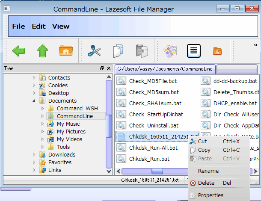261x201 pixels.
Task: Choose Delete from the context menu
Action: point(219,183)
